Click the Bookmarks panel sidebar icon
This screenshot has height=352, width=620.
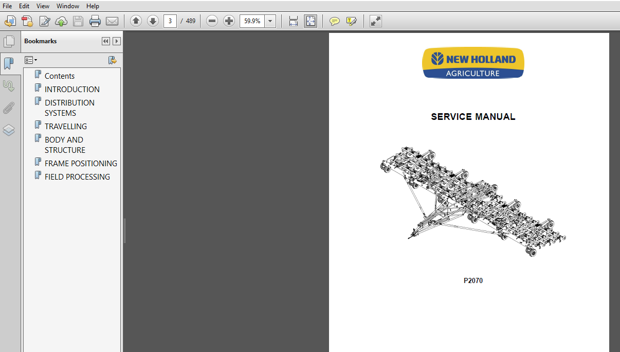point(9,64)
